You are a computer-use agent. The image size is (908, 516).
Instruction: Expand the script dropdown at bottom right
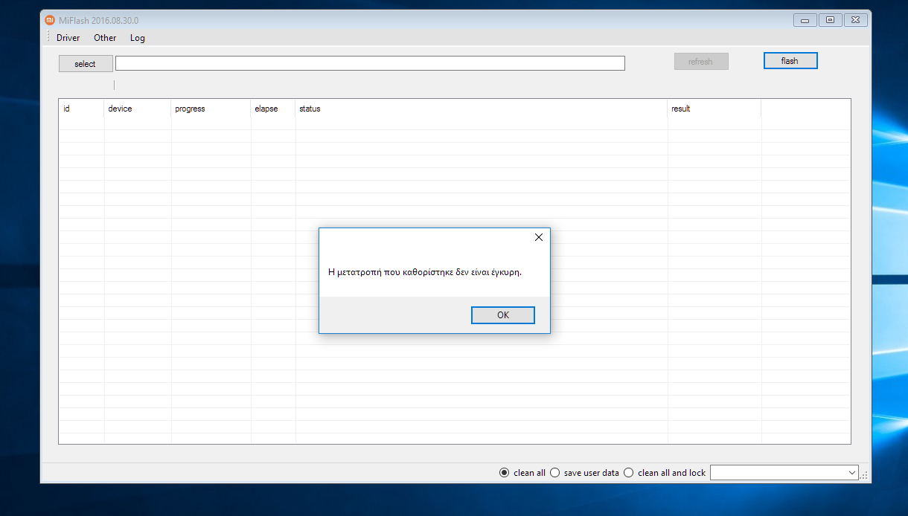tap(852, 473)
